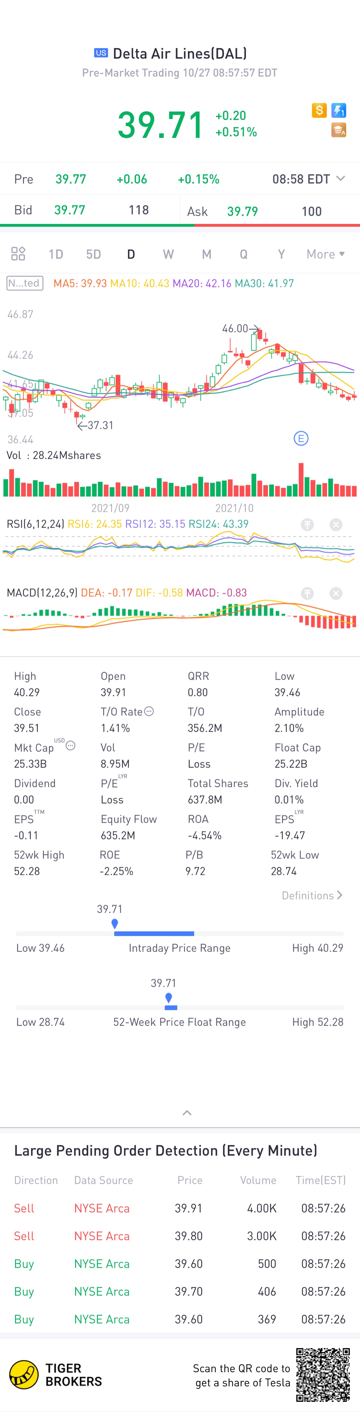The width and height of the screenshot is (360, 1412).
Task: Tap the Ask price 39.79
Action: (242, 212)
